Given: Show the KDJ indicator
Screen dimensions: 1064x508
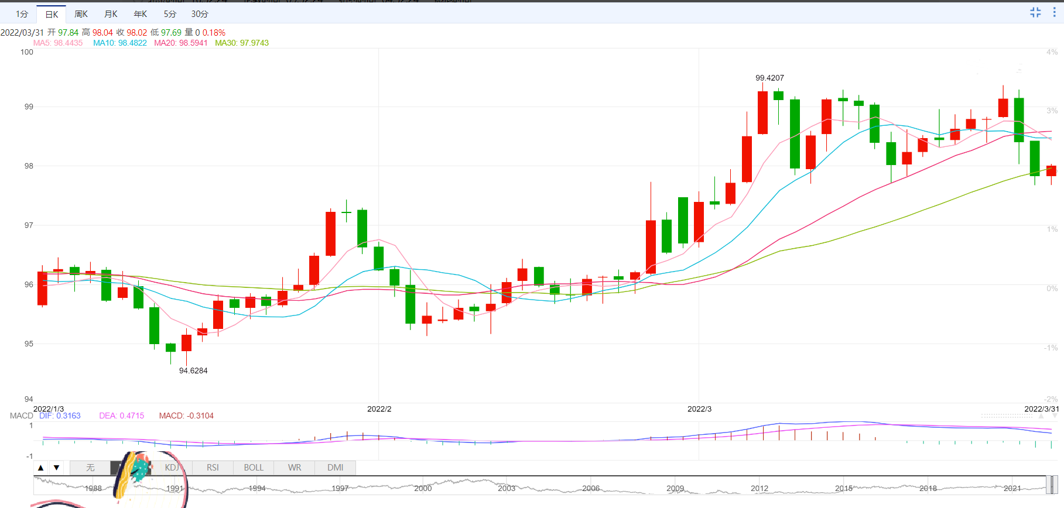Looking at the screenshot, I should click(x=172, y=468).
